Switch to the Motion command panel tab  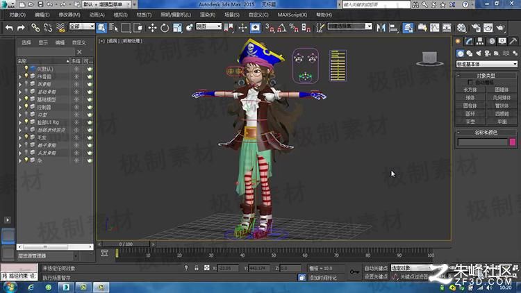coord(492,41)
